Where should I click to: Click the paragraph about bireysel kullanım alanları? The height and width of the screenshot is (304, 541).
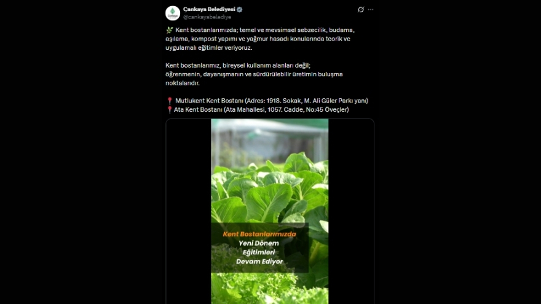coord(254,74)
